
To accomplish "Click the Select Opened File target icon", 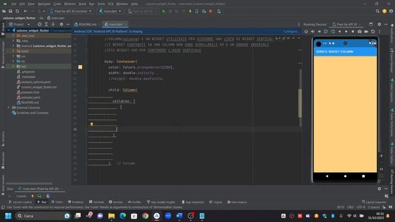I will pos(39,25).
